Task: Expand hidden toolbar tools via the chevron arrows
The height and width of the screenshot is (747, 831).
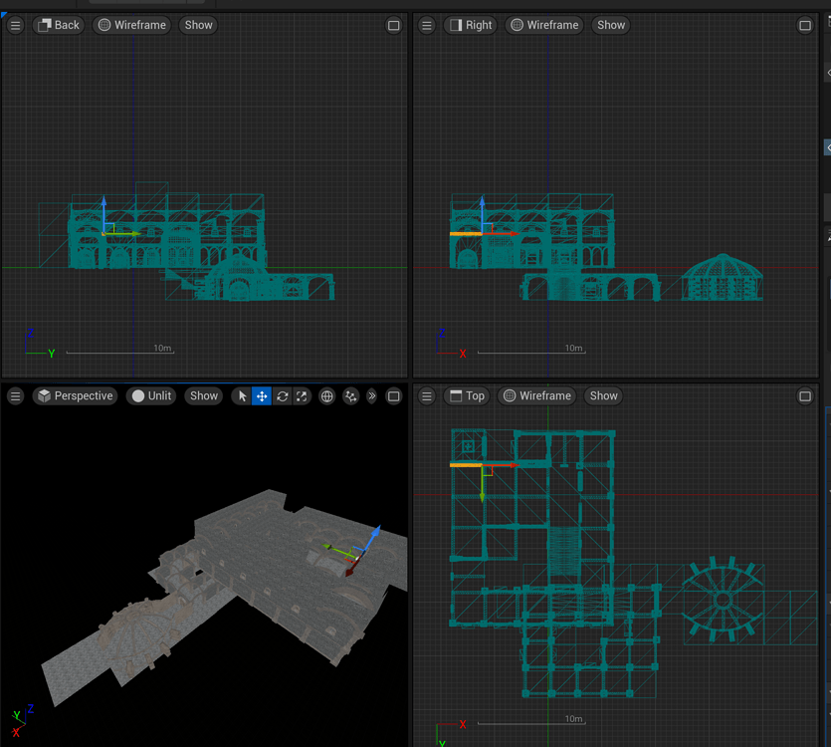Action: [372, 395]
